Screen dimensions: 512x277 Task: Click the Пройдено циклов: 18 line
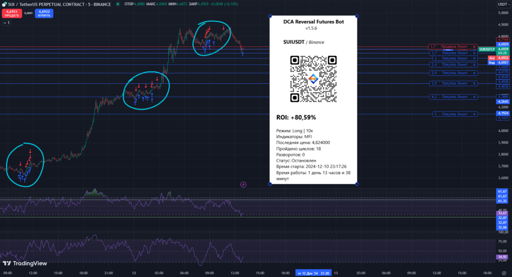click(x=298, y=149)
